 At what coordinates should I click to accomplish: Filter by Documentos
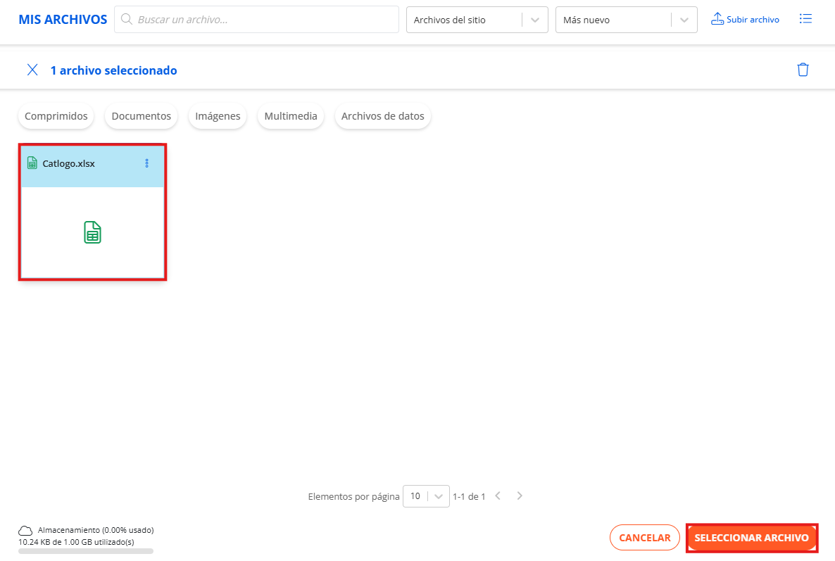[141, 116]
